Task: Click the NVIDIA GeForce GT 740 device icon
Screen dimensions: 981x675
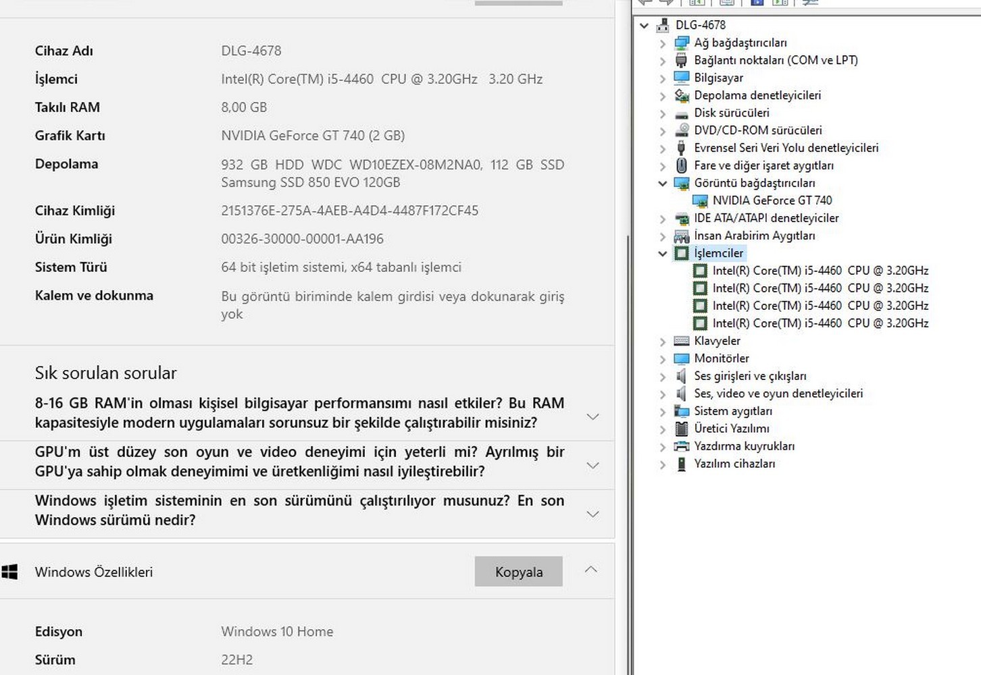Action: pos(700,201)
